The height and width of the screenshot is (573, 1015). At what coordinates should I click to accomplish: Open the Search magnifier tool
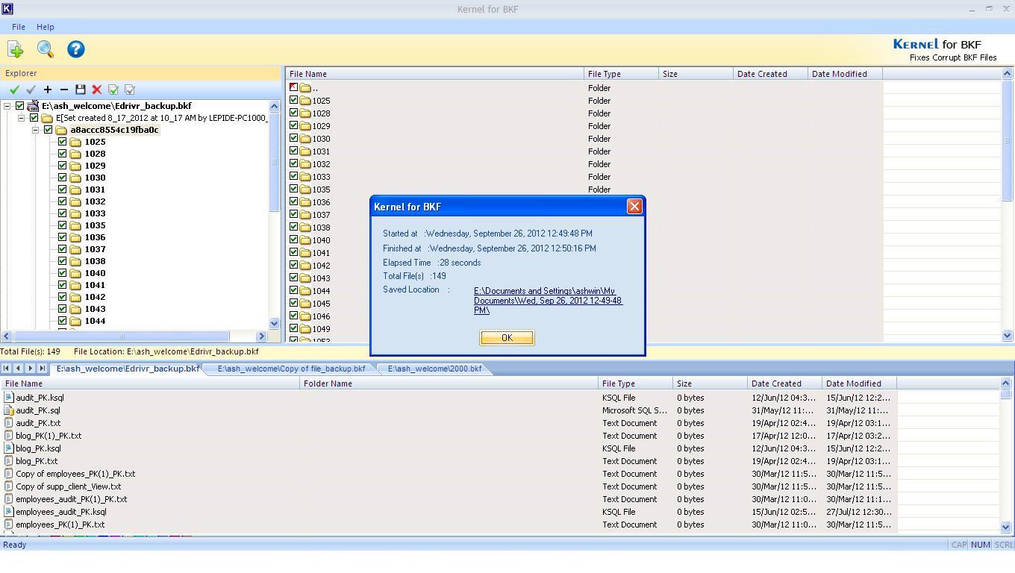click(46, 49)
